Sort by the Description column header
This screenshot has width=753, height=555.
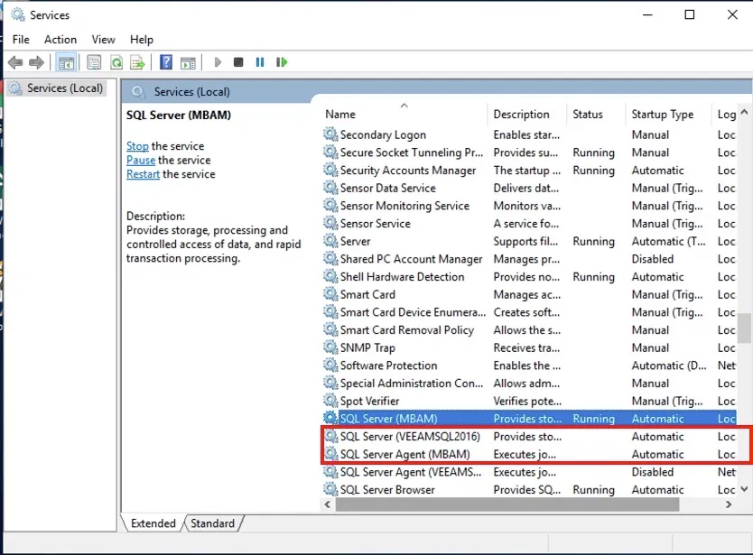click(526, 115)
